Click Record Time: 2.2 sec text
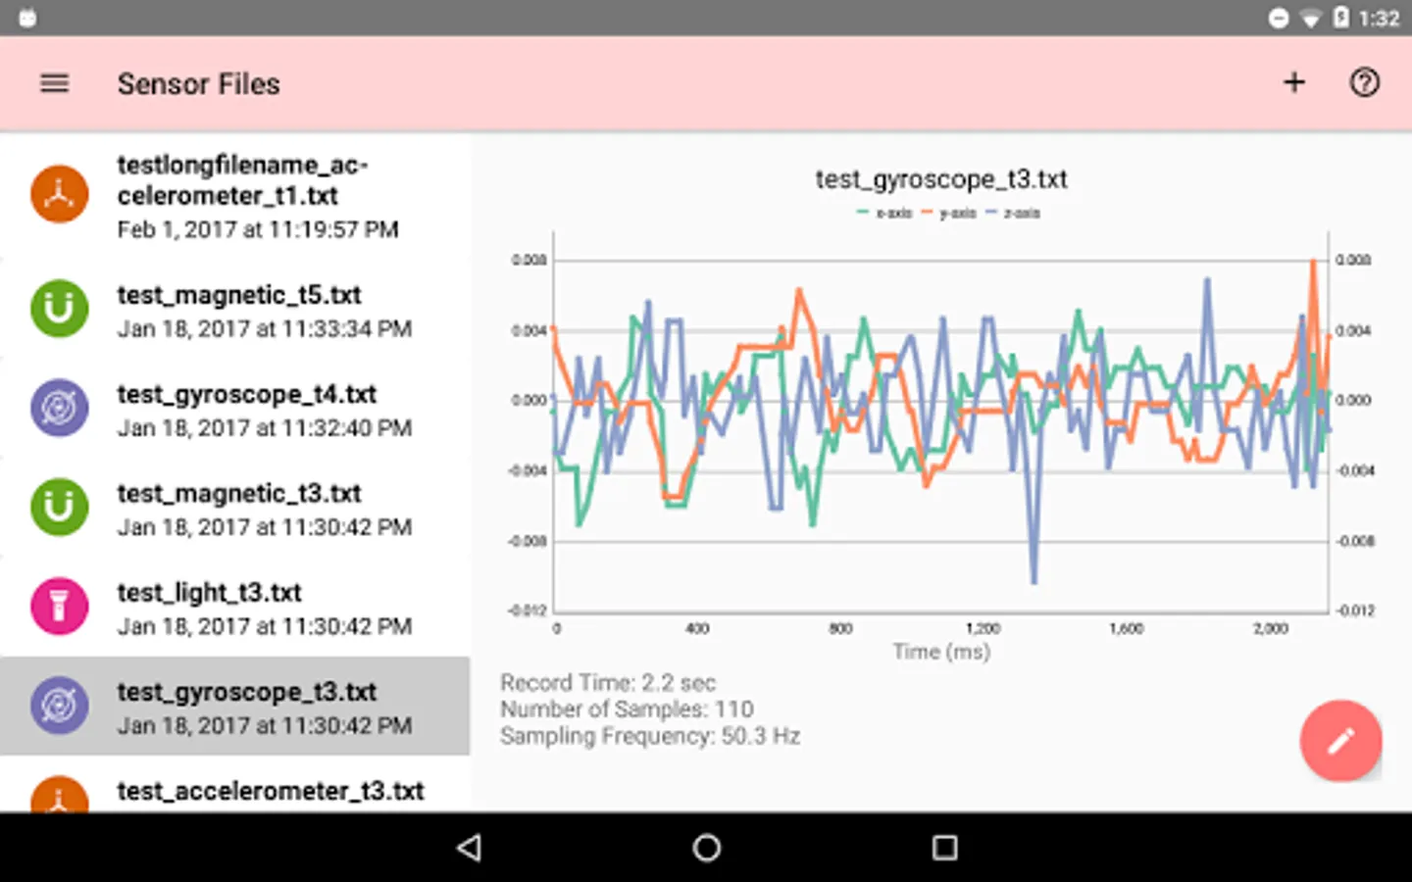This screenshot has height=882, width=1412. [608, 682]
